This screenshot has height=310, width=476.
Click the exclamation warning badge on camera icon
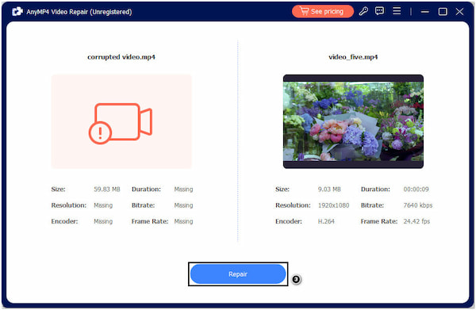point(100,132)
